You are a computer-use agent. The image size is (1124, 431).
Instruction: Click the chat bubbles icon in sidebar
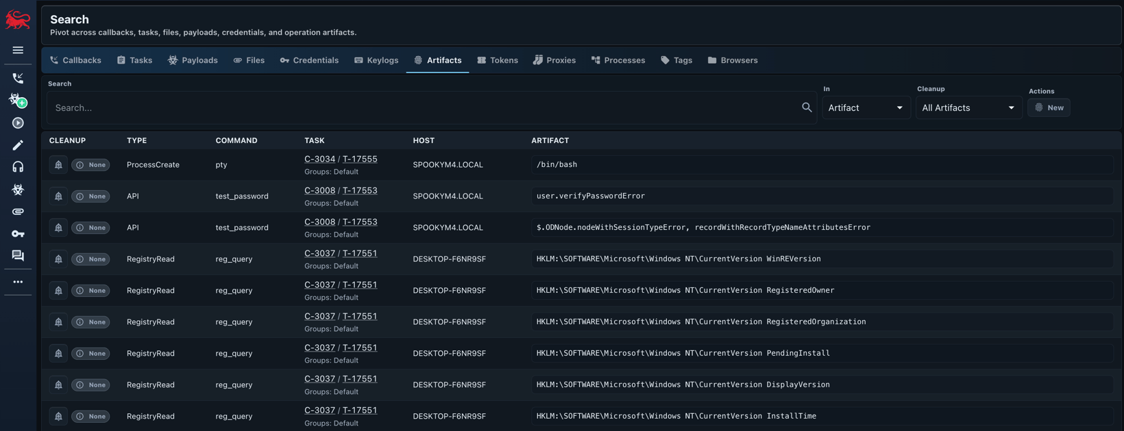pyautogui.click(x=18, y=256)
